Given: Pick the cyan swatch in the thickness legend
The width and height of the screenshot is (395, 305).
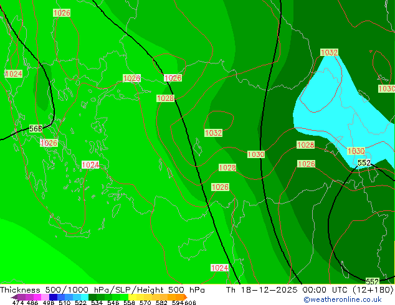Looking at the screenshot, I should (85, 297).
